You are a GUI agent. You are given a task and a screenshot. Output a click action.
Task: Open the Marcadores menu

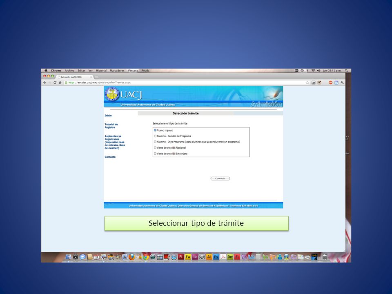(117, 71)
